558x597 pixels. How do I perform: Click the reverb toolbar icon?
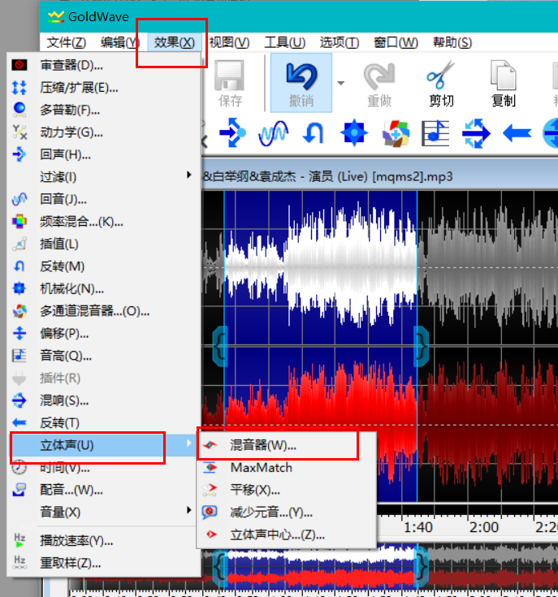coord(476,133)
